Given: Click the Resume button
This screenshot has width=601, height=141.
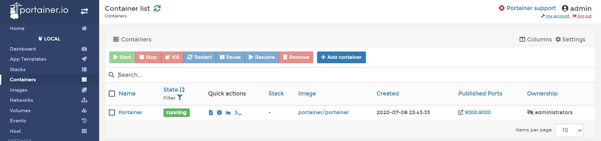Looking at the screenshot, I should click(x=262, y=57).
